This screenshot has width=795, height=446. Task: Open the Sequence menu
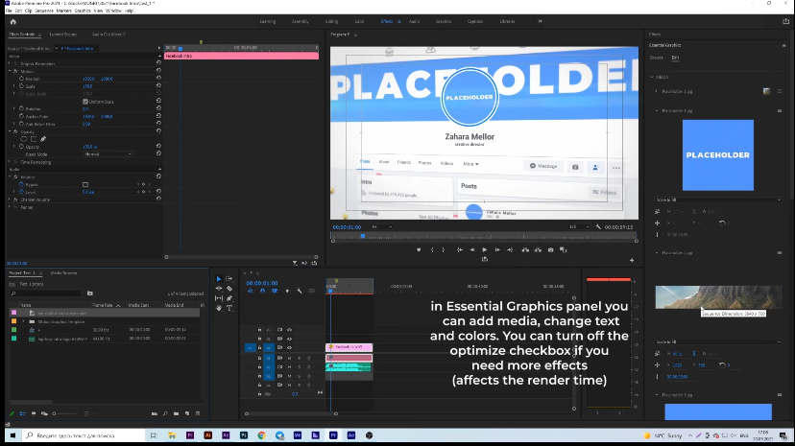(x=44, y=11)
